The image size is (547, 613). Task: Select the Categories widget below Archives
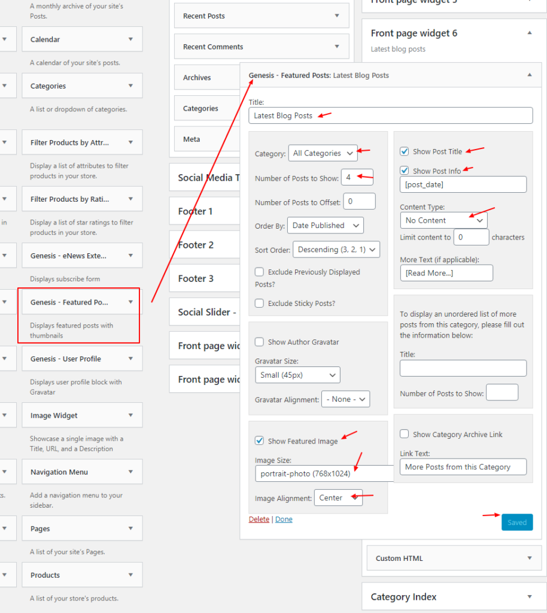207,108
